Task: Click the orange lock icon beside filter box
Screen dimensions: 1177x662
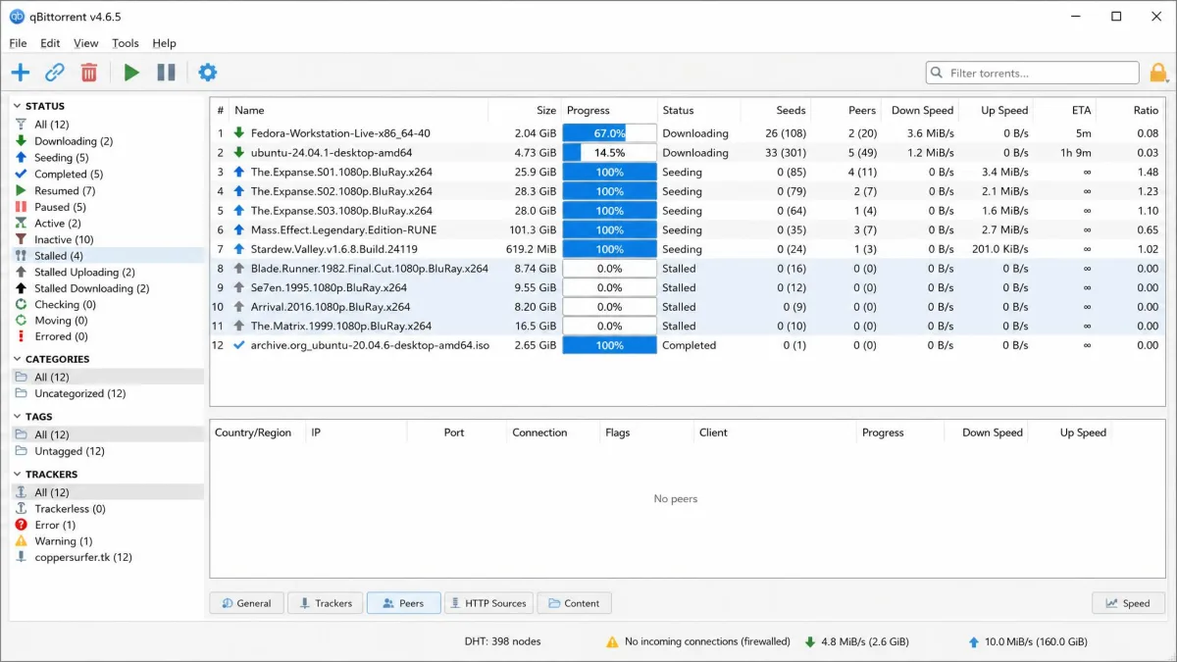Action: pyautogui.click(x=1158, y=73)
